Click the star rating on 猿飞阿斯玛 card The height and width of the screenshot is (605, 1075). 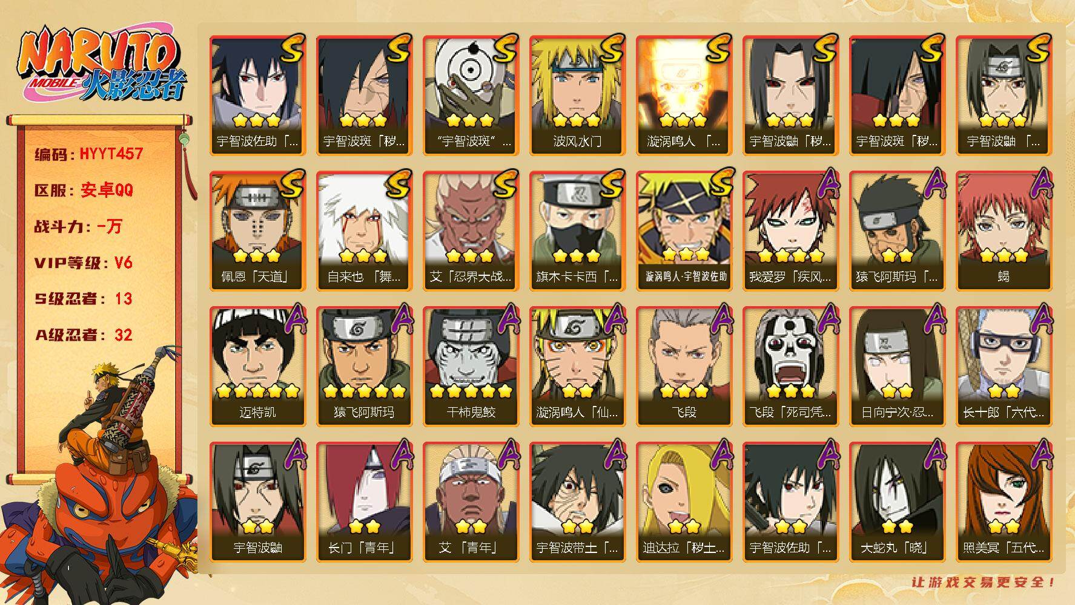(364, 391)
